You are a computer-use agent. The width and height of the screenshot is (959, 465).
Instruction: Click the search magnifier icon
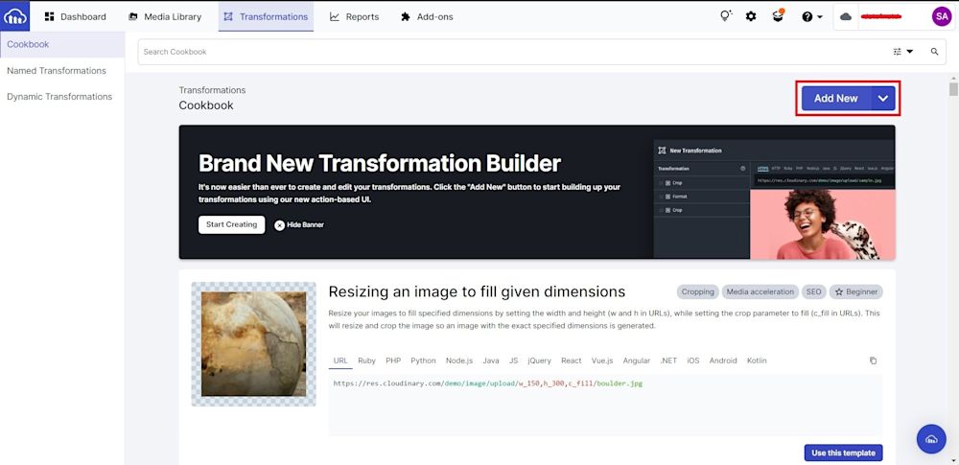[x=934, y=52]
